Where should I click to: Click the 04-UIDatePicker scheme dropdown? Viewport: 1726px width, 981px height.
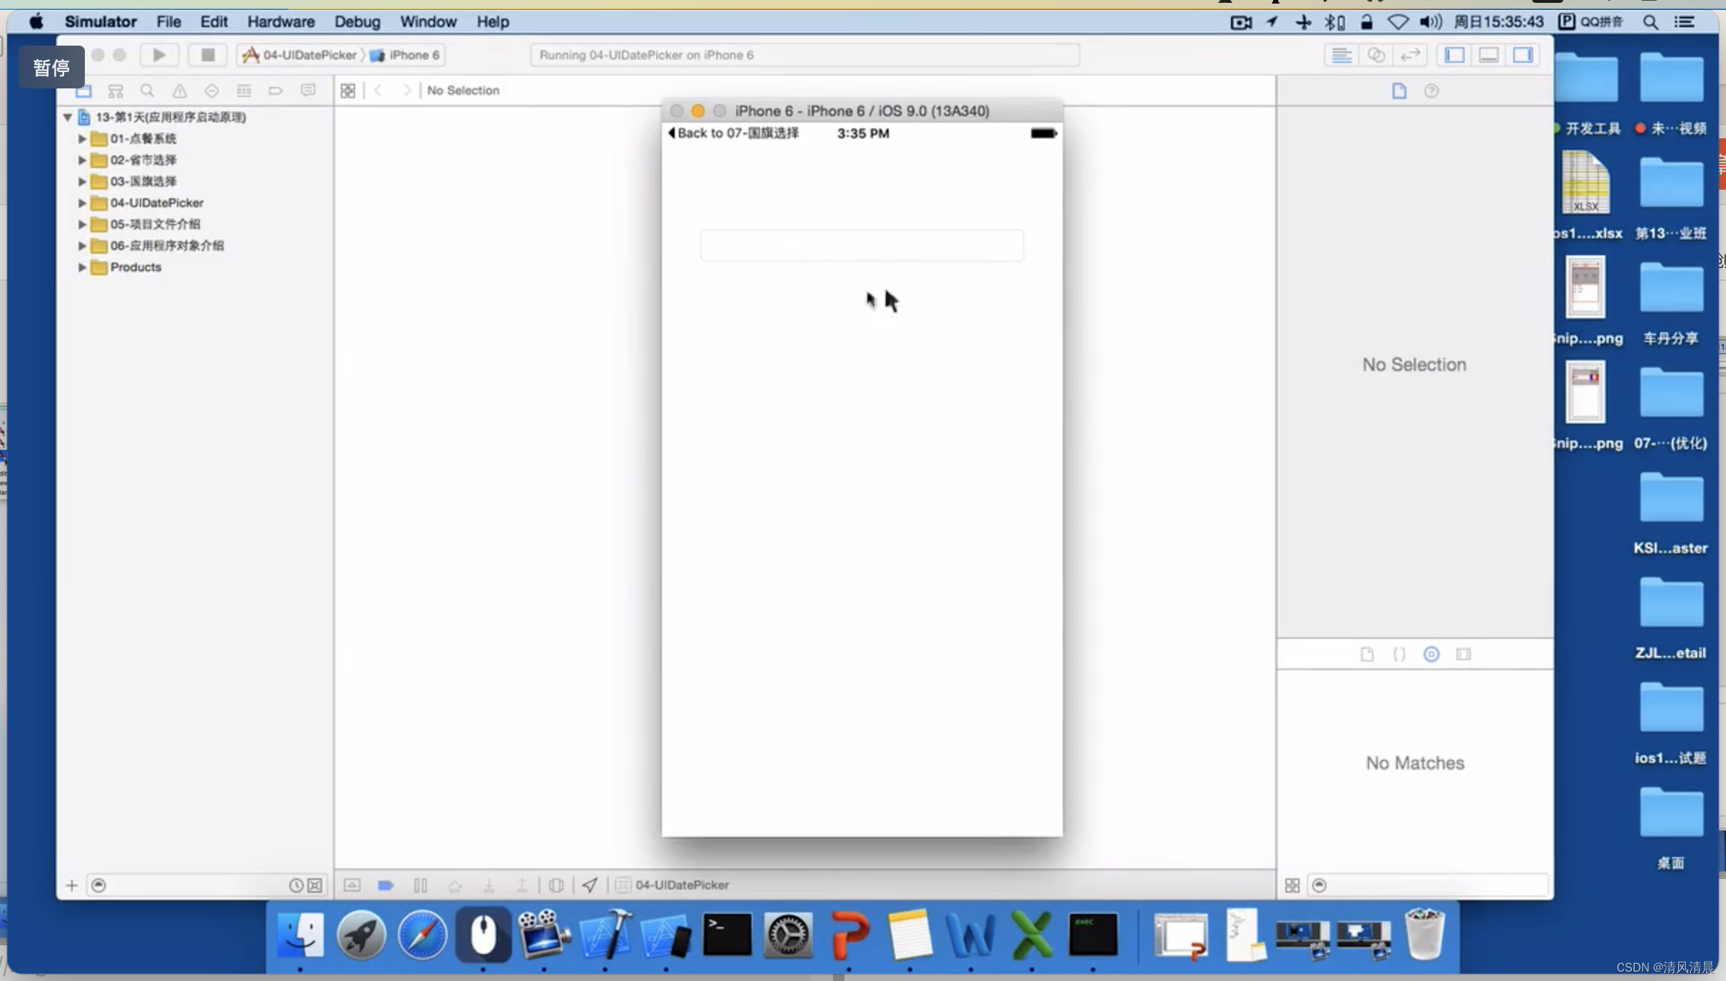pos(302,54)
